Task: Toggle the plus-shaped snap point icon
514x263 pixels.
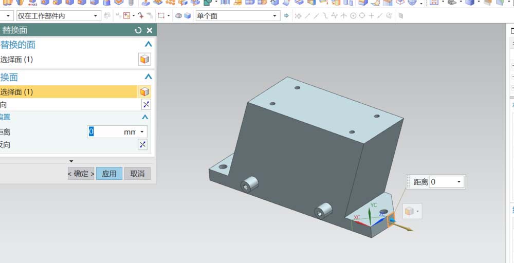Action: (372, 16)
